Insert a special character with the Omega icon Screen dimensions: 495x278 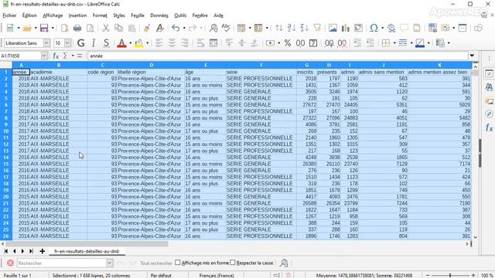point(374,29)
